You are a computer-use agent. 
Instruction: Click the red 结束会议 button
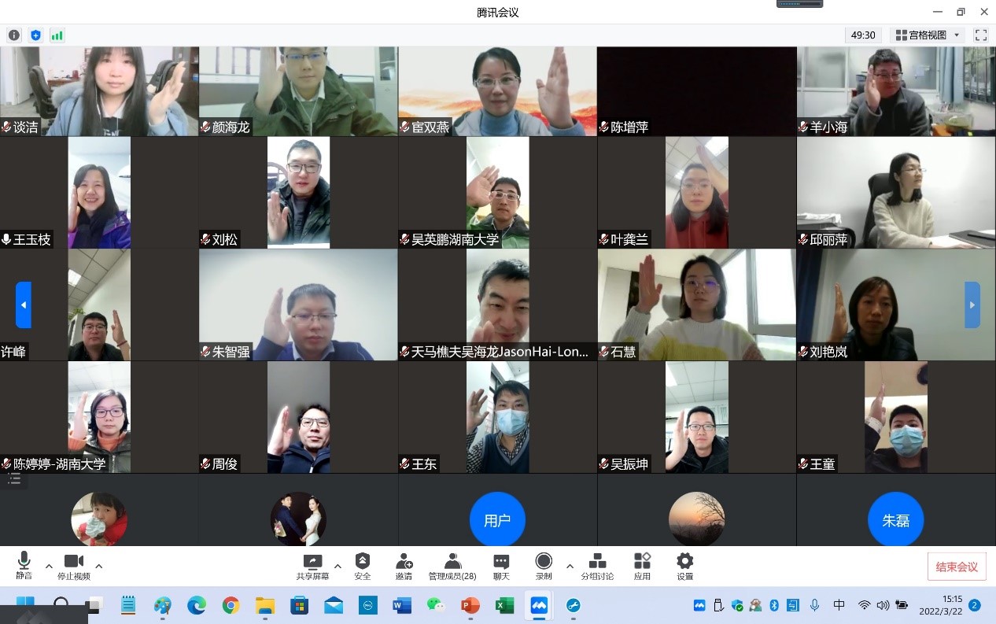click(x=956, y=567)
